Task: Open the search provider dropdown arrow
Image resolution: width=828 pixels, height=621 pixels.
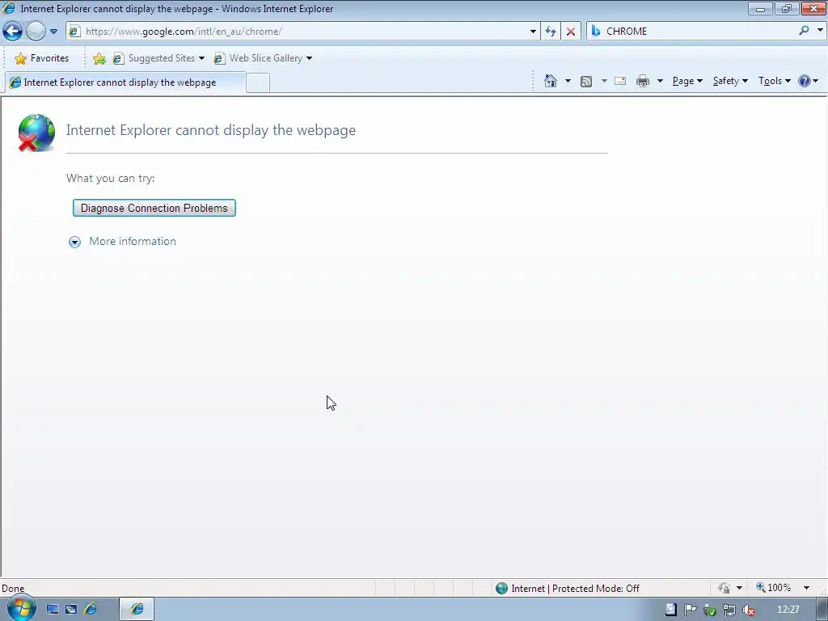Action: point(820,31)
